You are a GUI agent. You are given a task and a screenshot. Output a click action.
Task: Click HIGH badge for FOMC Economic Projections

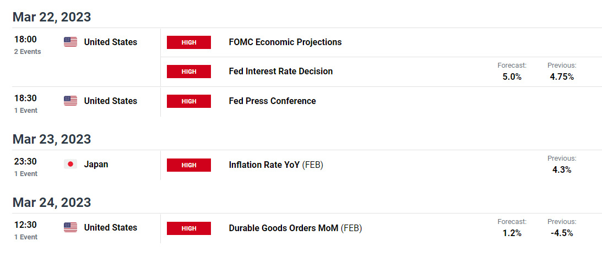[189, 42]
